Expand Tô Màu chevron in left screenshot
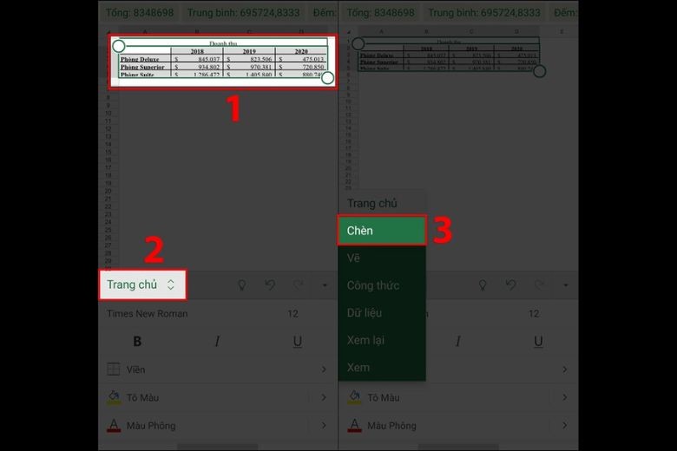 [x=324, y=397]
